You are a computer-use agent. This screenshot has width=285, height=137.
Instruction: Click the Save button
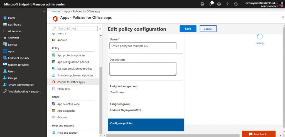188,29
